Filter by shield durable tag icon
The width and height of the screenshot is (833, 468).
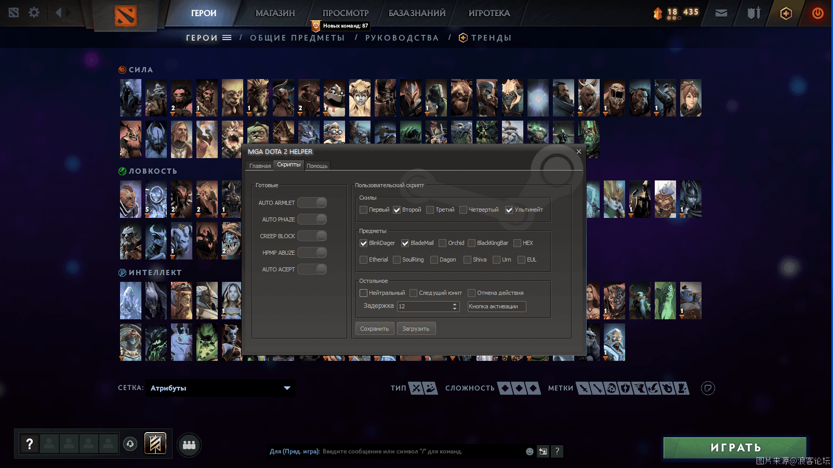pos(626,388)
